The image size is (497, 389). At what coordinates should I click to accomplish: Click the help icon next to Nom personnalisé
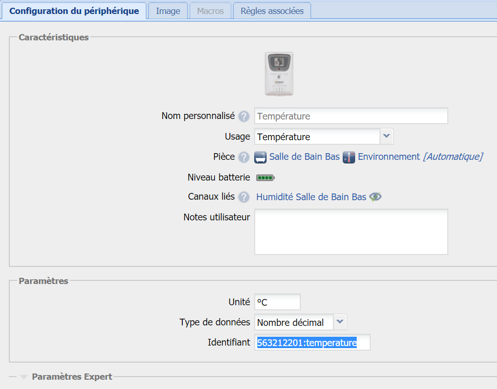[243, 116]
